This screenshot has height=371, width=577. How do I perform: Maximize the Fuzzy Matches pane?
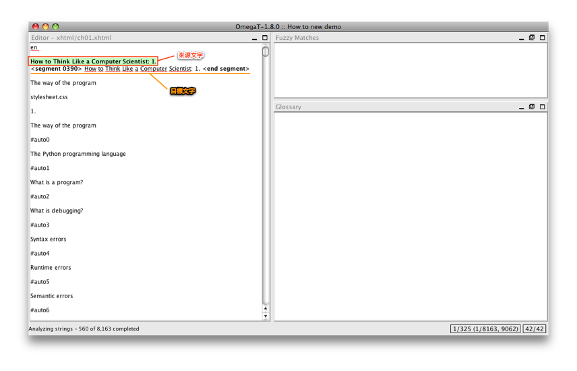542,38
